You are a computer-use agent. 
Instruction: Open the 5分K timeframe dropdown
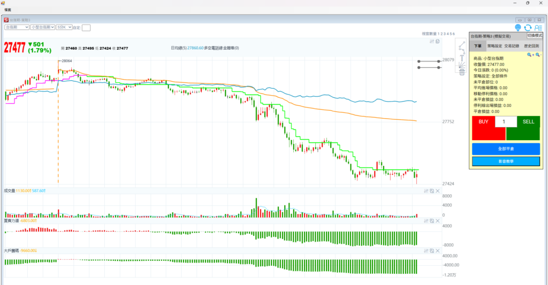pyautogui.click(x=64, y=27)
